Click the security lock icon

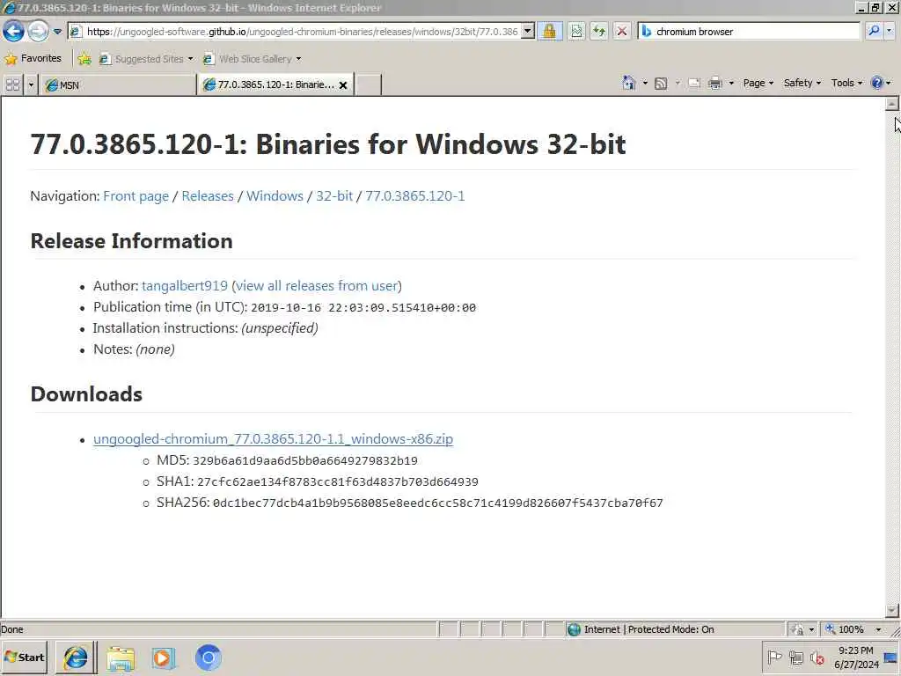(x=549, y=32)
